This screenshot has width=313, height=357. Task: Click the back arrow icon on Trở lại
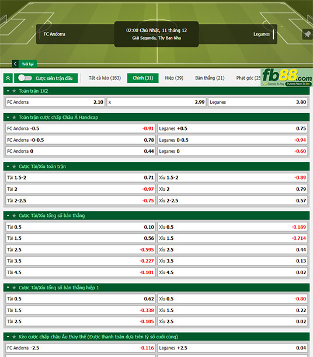tap(15, 64)
